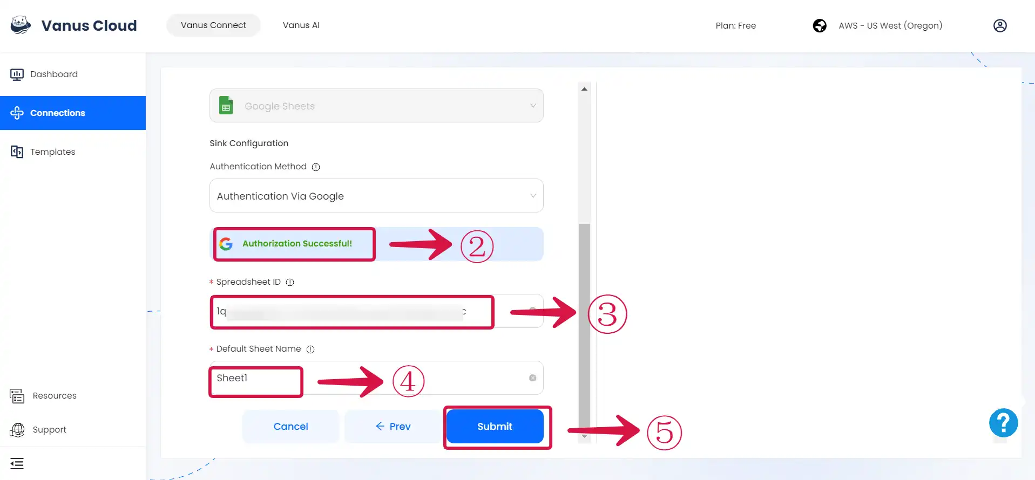Click the Support globe icon
The width and height of the screenshot is (1035, 480).
pos(17,430)
